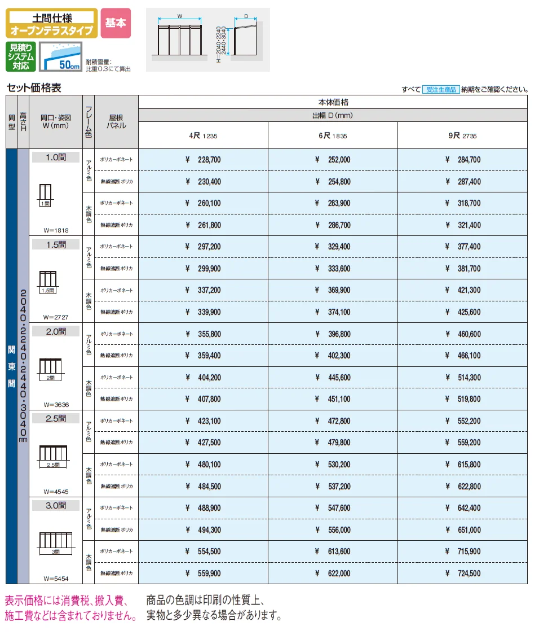
Task: Click price ¥333,600
Action: point(333,269)
